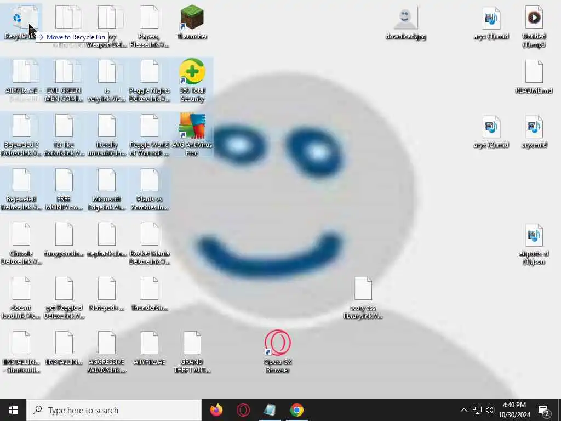Image resolution: width=561 pixels, height=421 pixels.
Task: Select the 'doesnt load.lnk' file icon
Action: (x=21, y=298)
